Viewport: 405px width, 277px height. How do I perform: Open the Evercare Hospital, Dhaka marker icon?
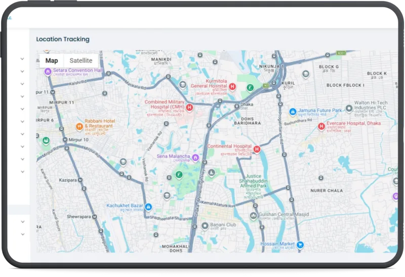click(321, 127)
